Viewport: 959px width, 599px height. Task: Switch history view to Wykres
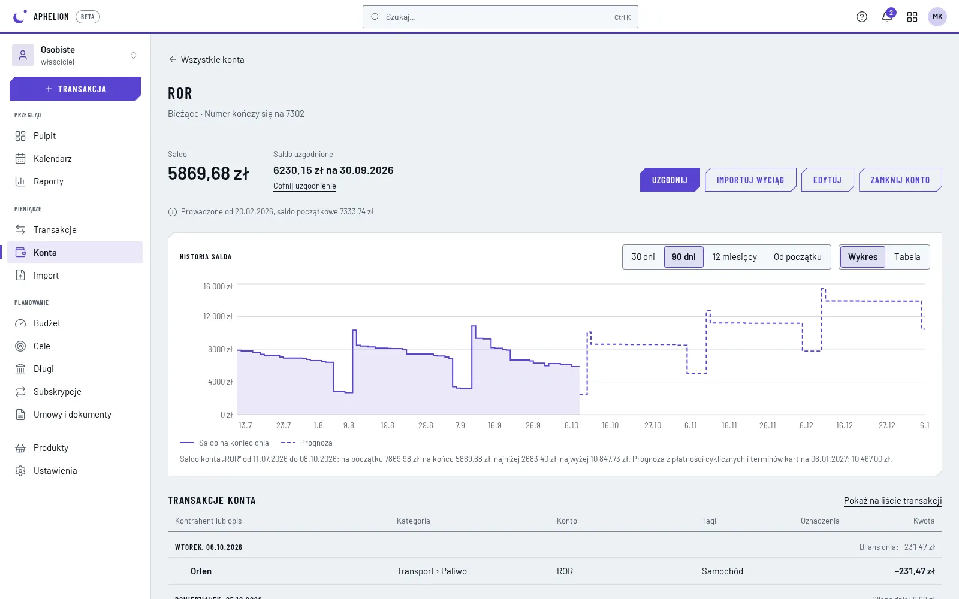pyautogui.click(x=863, y=257)
